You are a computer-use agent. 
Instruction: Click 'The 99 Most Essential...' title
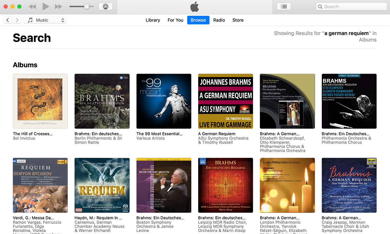coord(160,134)
